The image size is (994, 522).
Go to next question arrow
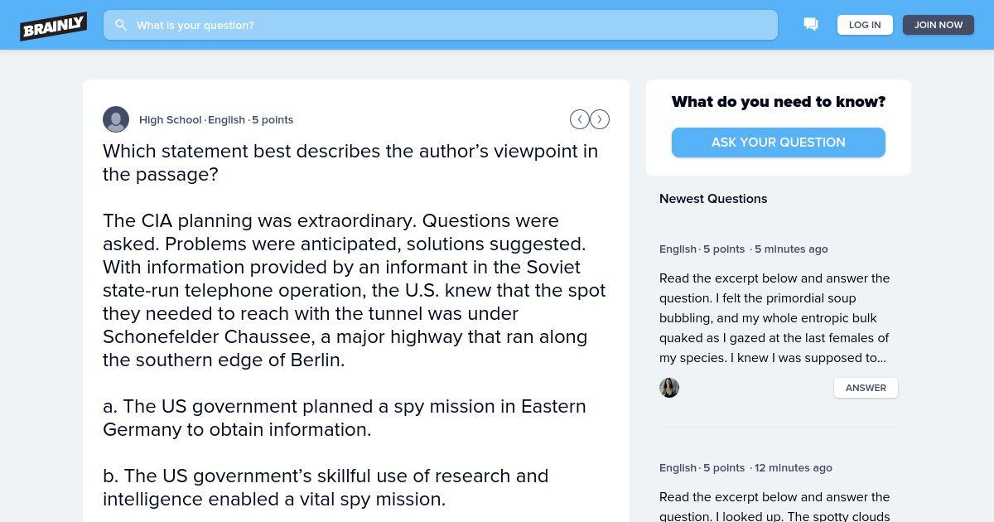600,119
